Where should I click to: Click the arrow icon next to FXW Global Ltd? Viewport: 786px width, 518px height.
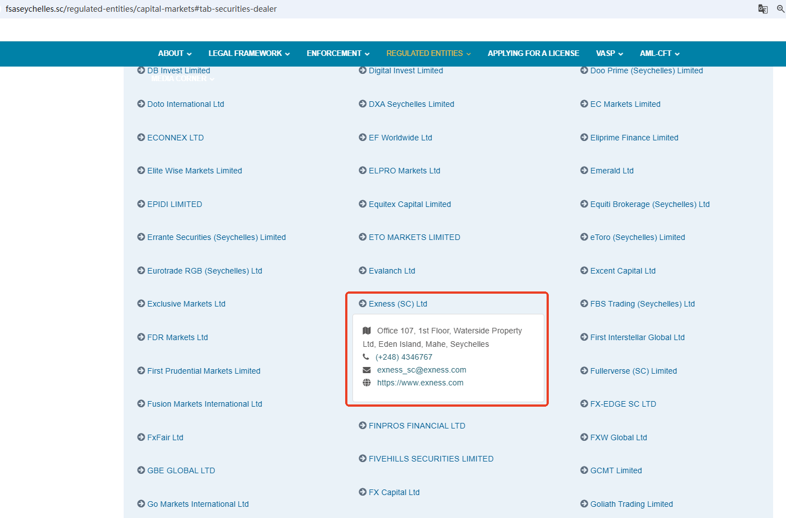[584, 437]
